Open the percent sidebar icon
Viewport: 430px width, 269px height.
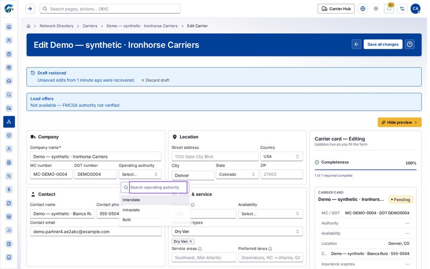click(x=9, y=176)
